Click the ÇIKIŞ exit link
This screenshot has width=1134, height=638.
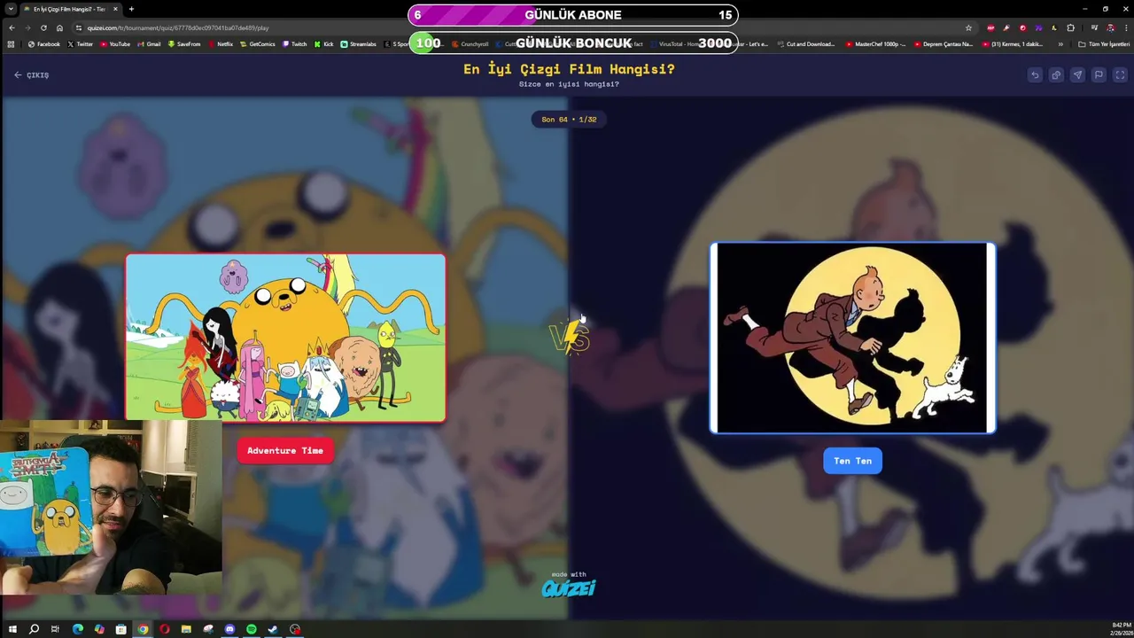click(x=32, y=75)
